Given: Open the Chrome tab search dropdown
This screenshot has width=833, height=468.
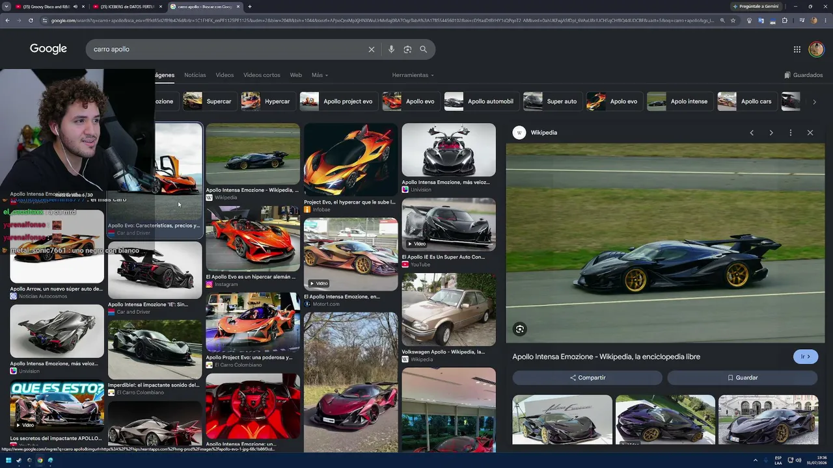Looking at the screenshot, I should pos(7,6).
